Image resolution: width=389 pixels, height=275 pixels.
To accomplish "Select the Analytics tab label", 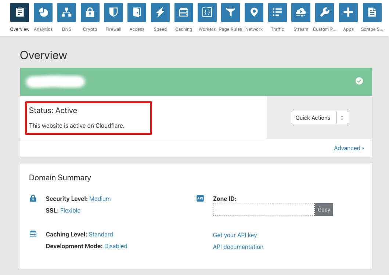I will 43,29.
